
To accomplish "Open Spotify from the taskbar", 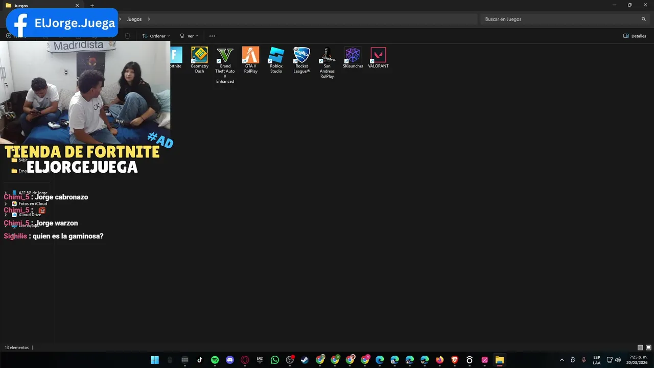I will click(215, 360).
